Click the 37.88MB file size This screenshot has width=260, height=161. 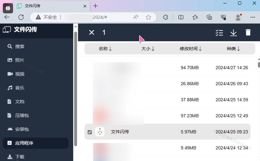[x=190, y=100]
